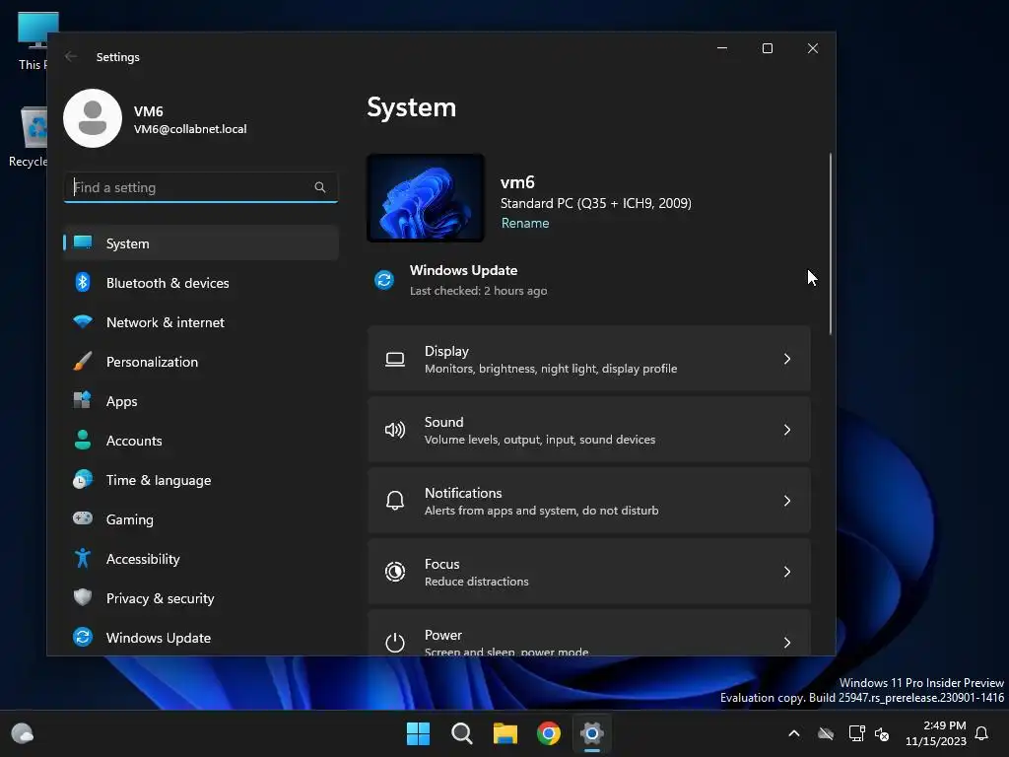Viewport: 1009px width, 757px height.
Task: Select the System sidebar entry
Action: (201, 243)
